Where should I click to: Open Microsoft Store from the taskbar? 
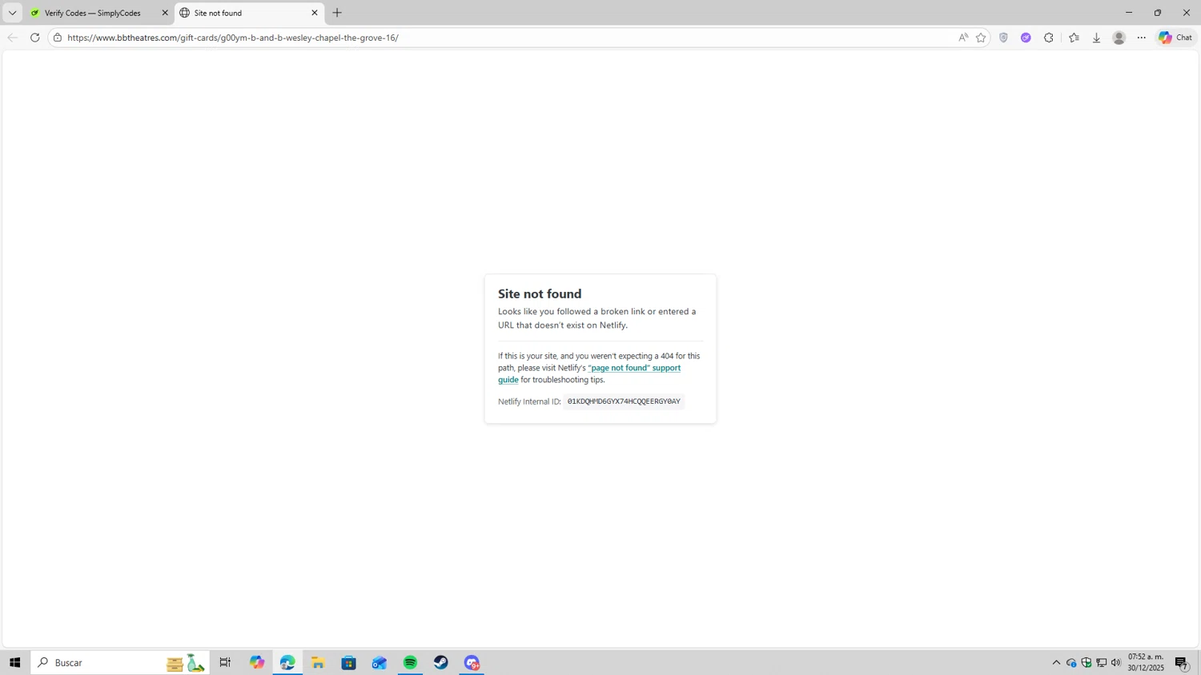pyautogui.click(x=348, y=662)
